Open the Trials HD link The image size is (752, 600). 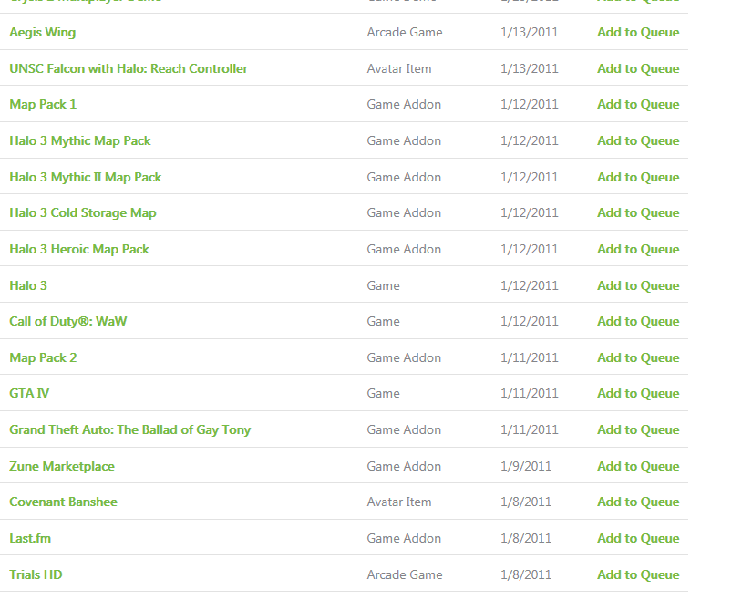click(x=36, y=574)
